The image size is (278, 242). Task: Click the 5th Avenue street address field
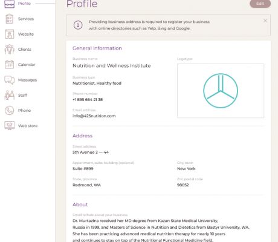click(91, 152)
